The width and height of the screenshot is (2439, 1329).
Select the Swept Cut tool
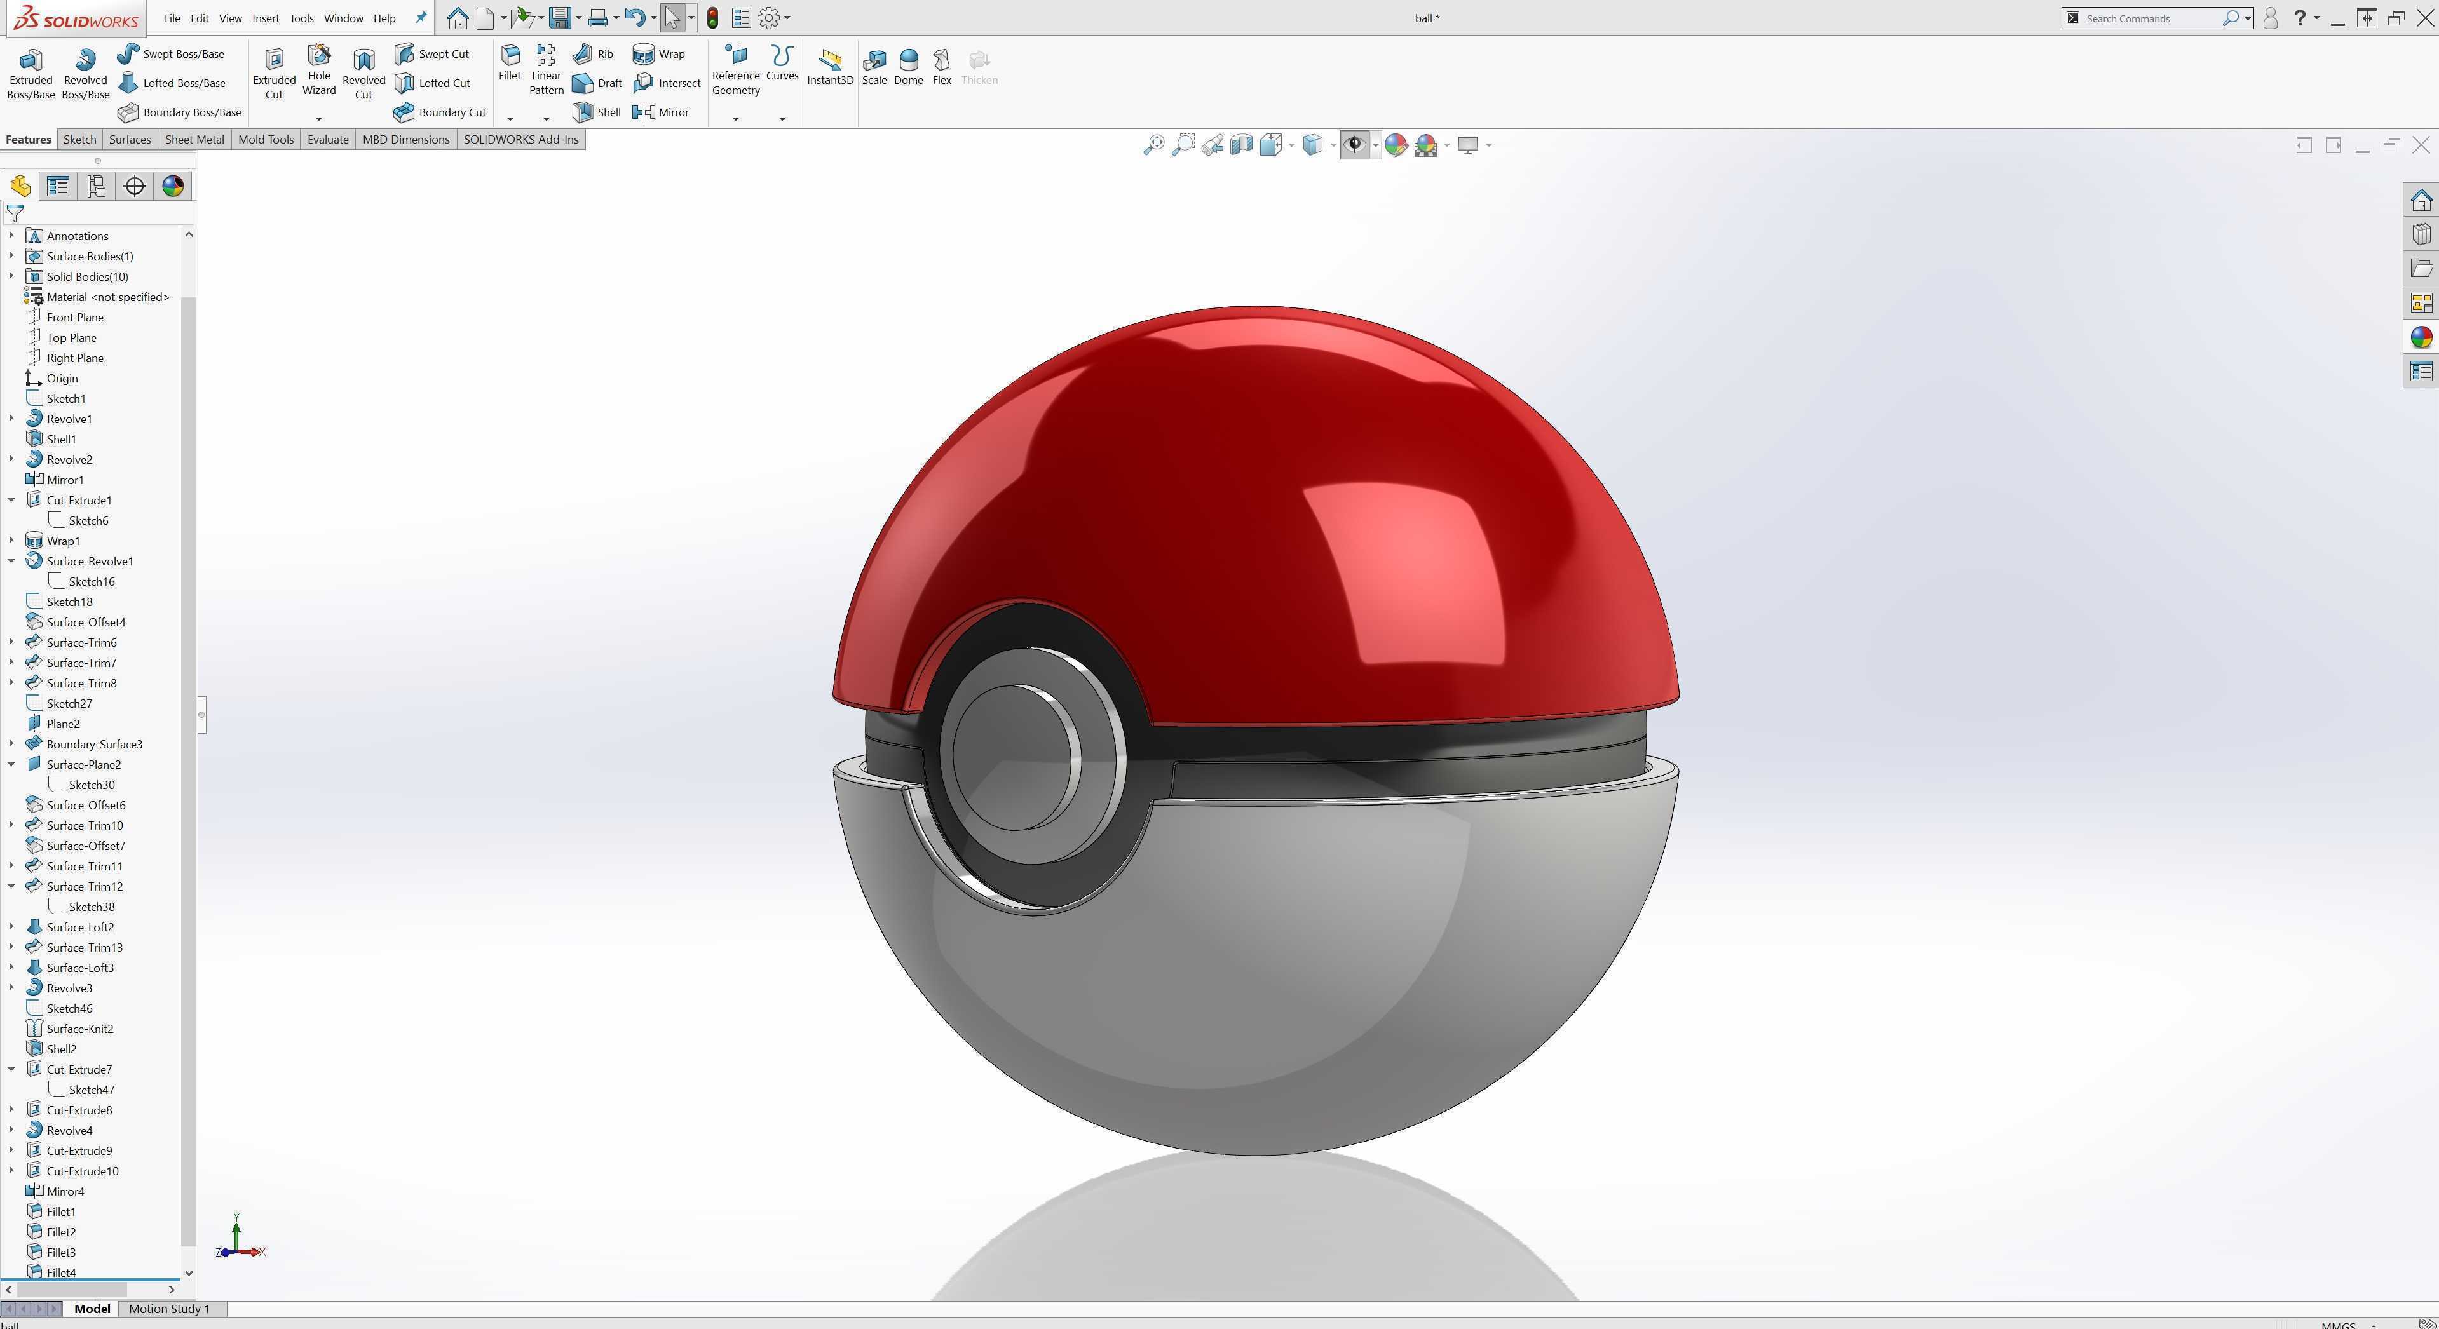431,54
